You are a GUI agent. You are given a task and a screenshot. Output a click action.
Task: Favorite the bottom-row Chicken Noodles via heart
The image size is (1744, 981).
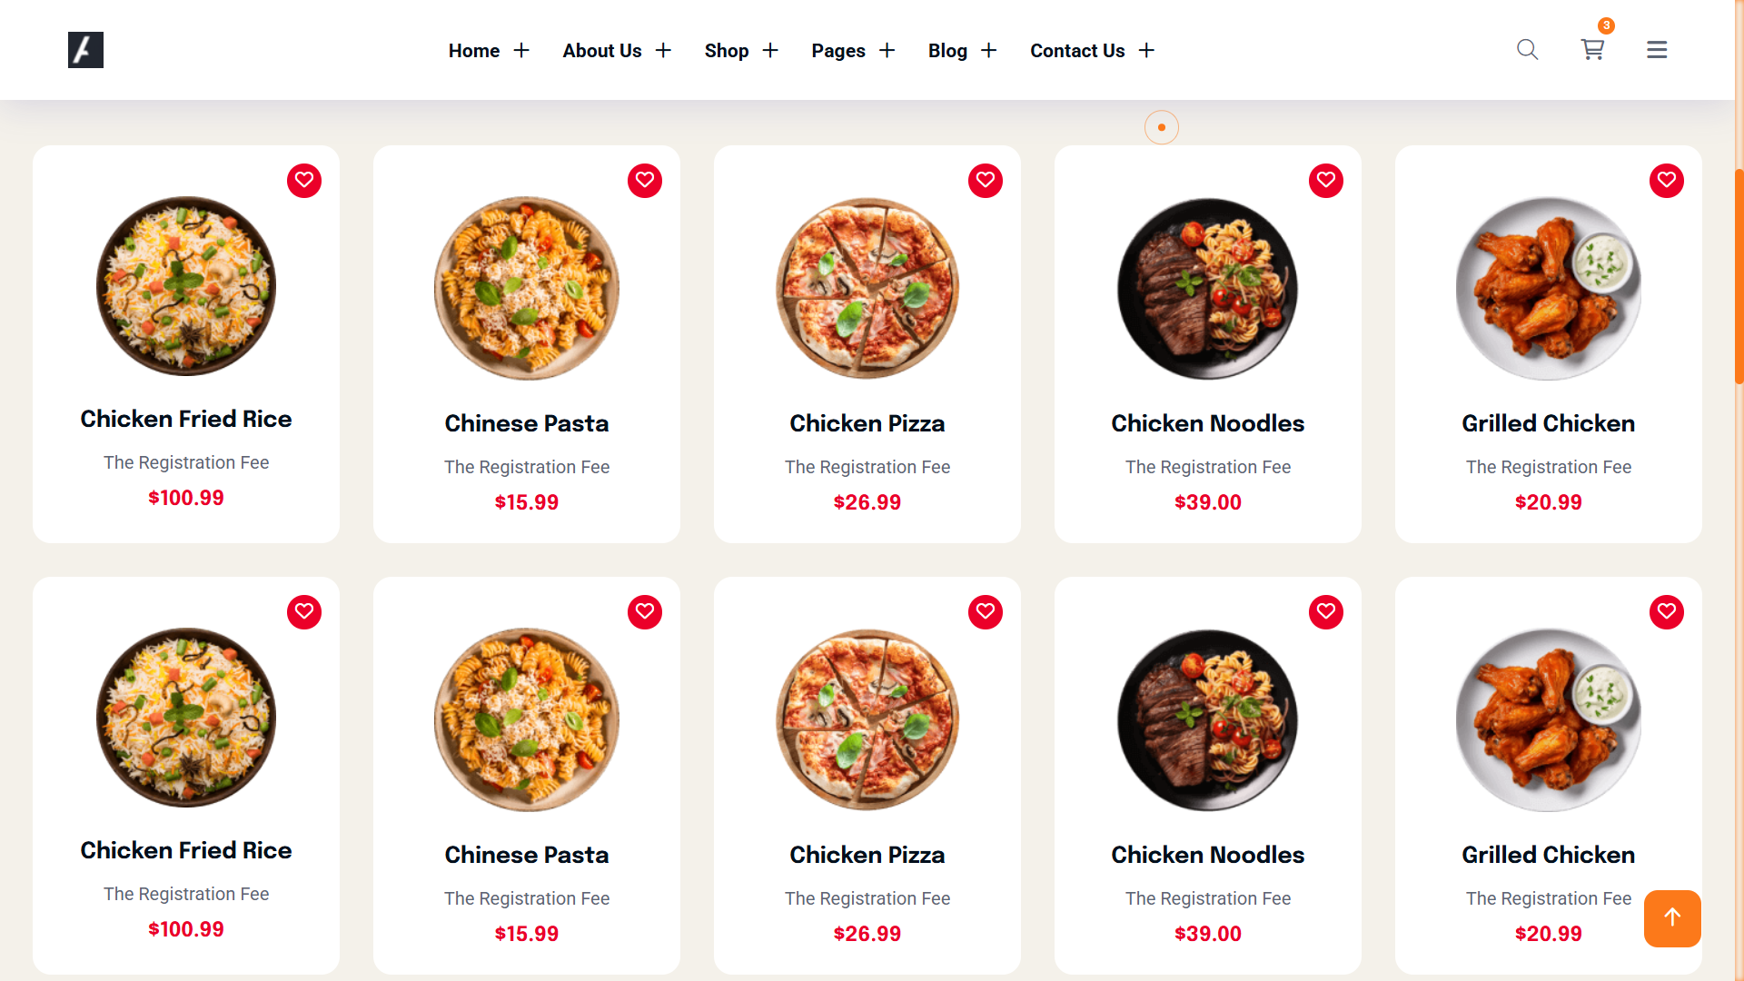pos(1325,611)
